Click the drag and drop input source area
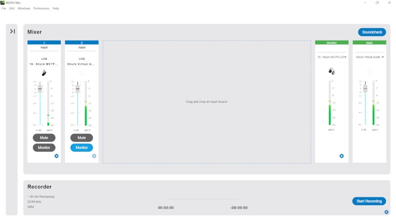 (x=206, y=102)
